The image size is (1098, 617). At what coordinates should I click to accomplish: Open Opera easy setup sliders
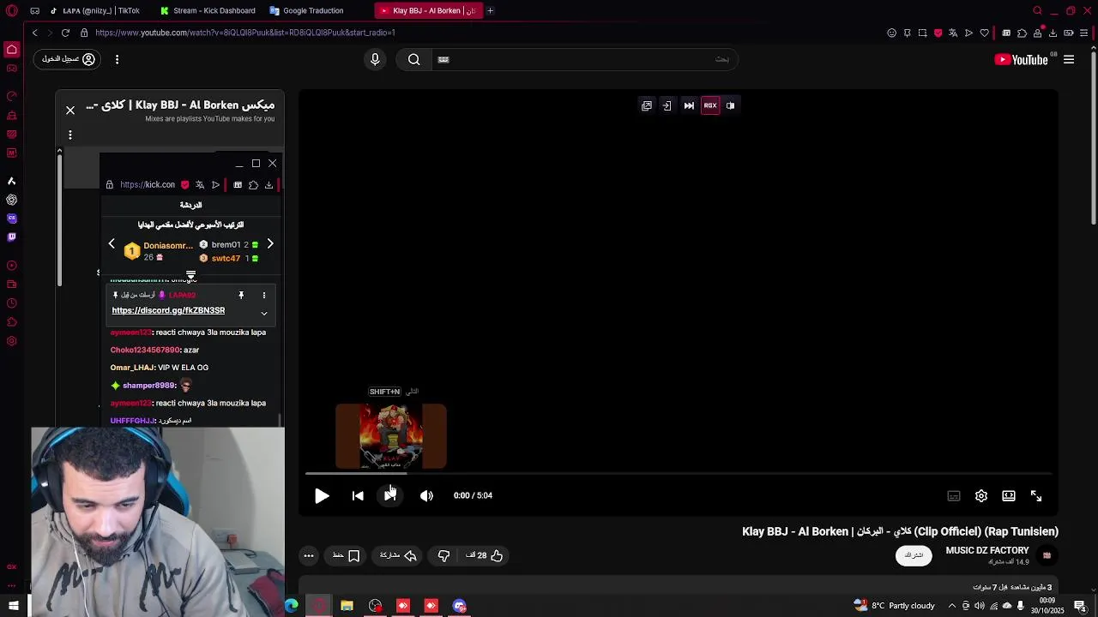pos(1084,33)
